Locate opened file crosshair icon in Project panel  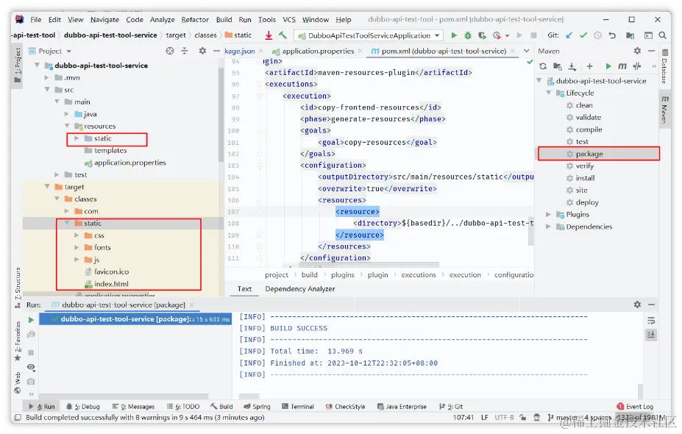[170, 51]
